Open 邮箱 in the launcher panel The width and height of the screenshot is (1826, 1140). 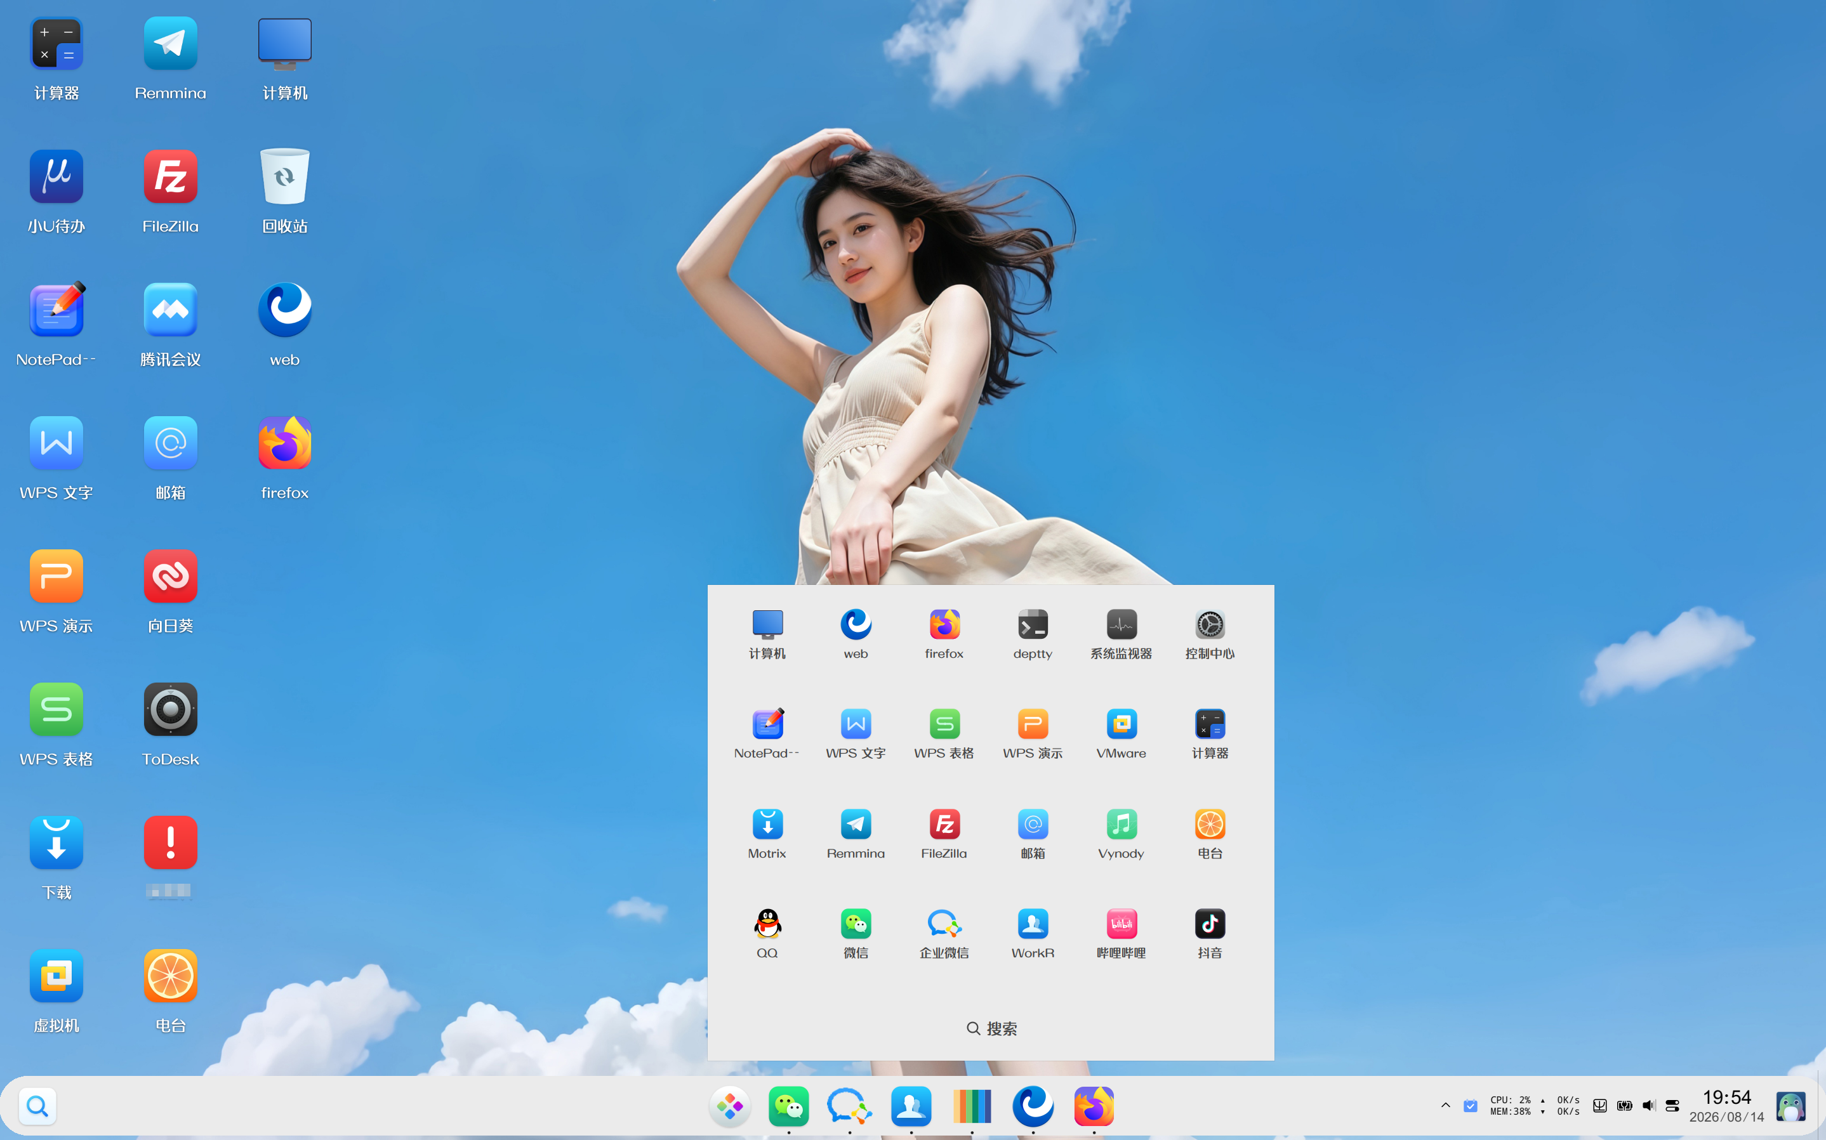(1033, 835)
